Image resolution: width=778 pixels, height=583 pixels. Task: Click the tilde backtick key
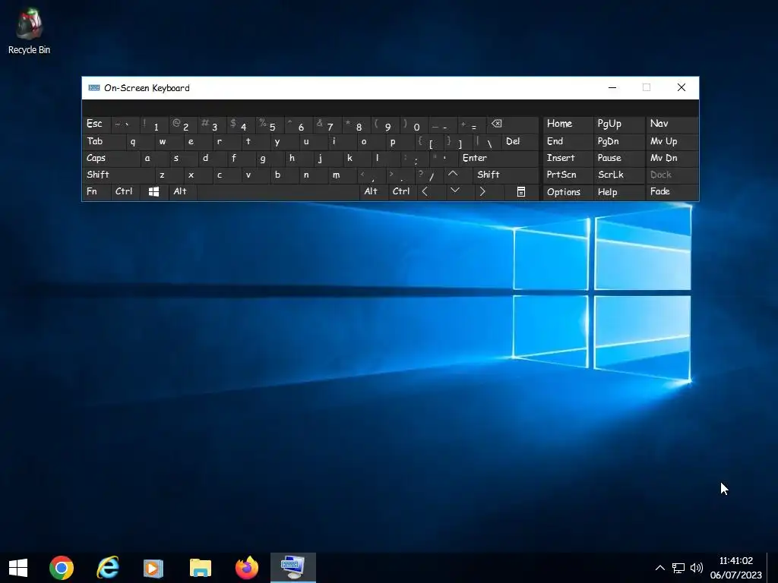[x=125, y=124]
